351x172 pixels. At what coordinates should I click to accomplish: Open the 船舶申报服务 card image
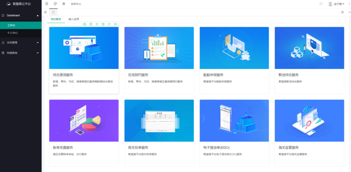tap(234, 48)
